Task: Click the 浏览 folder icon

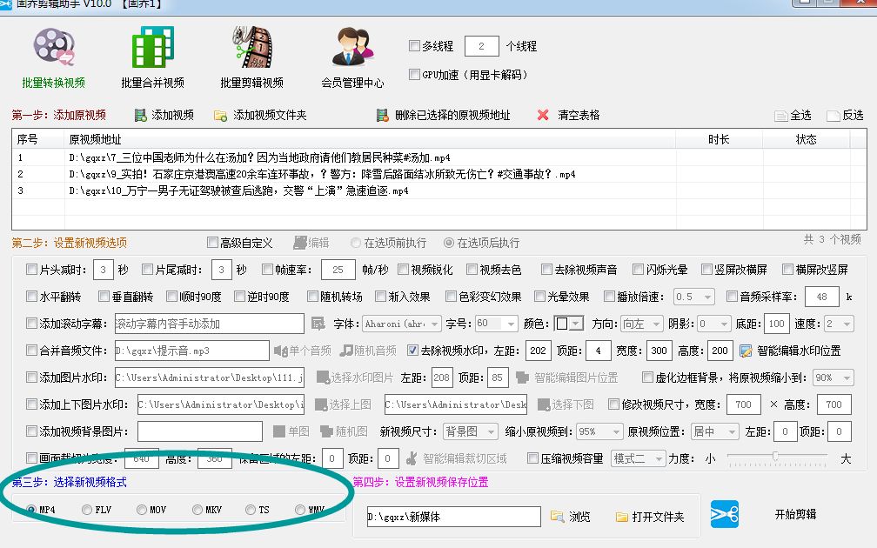Action: (557, 516)
